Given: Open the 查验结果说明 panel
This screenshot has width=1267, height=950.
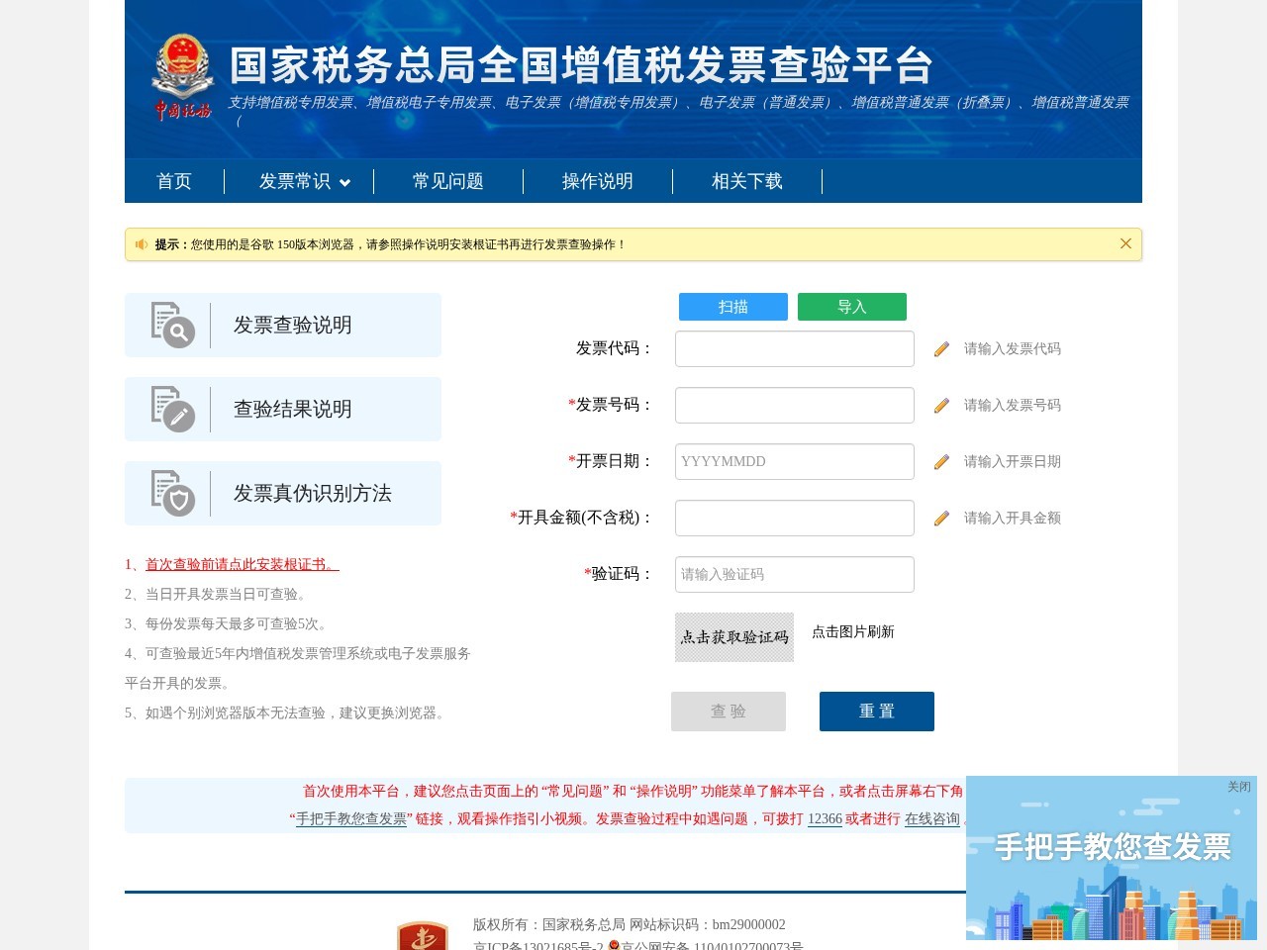Looking at the screenshot, I should [283, 409].
